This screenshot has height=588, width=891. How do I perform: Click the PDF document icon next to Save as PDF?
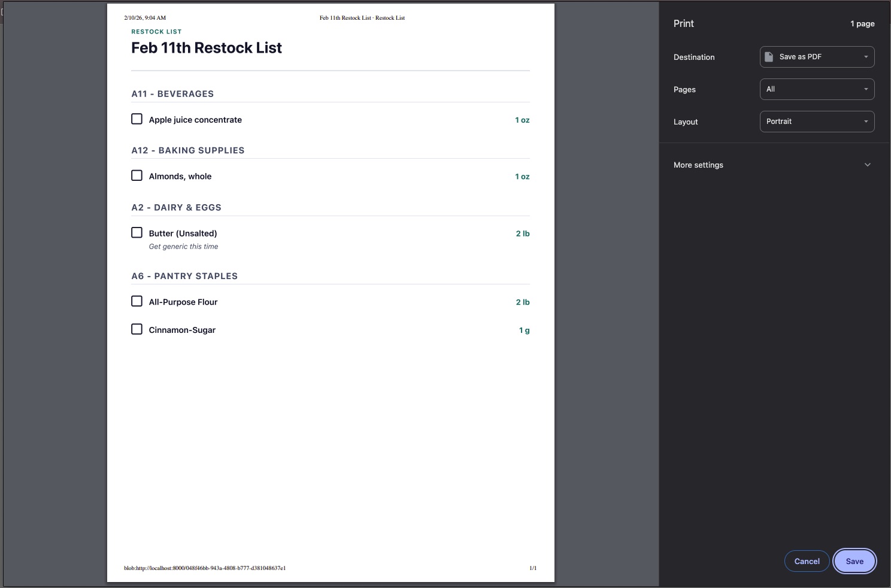click(x=769, y=56)
